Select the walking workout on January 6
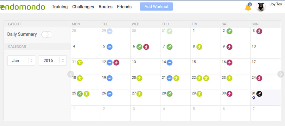 click(146, 47)
